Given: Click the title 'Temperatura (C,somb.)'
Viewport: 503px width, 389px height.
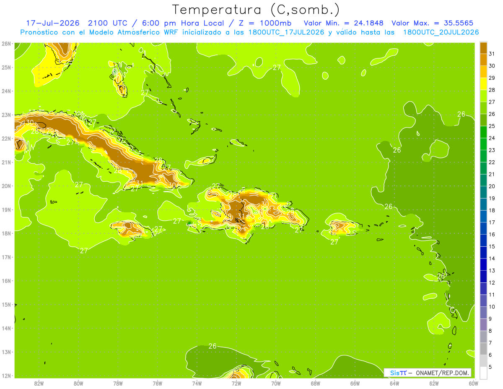Looking at the screenshot, I should pos(256,10).
